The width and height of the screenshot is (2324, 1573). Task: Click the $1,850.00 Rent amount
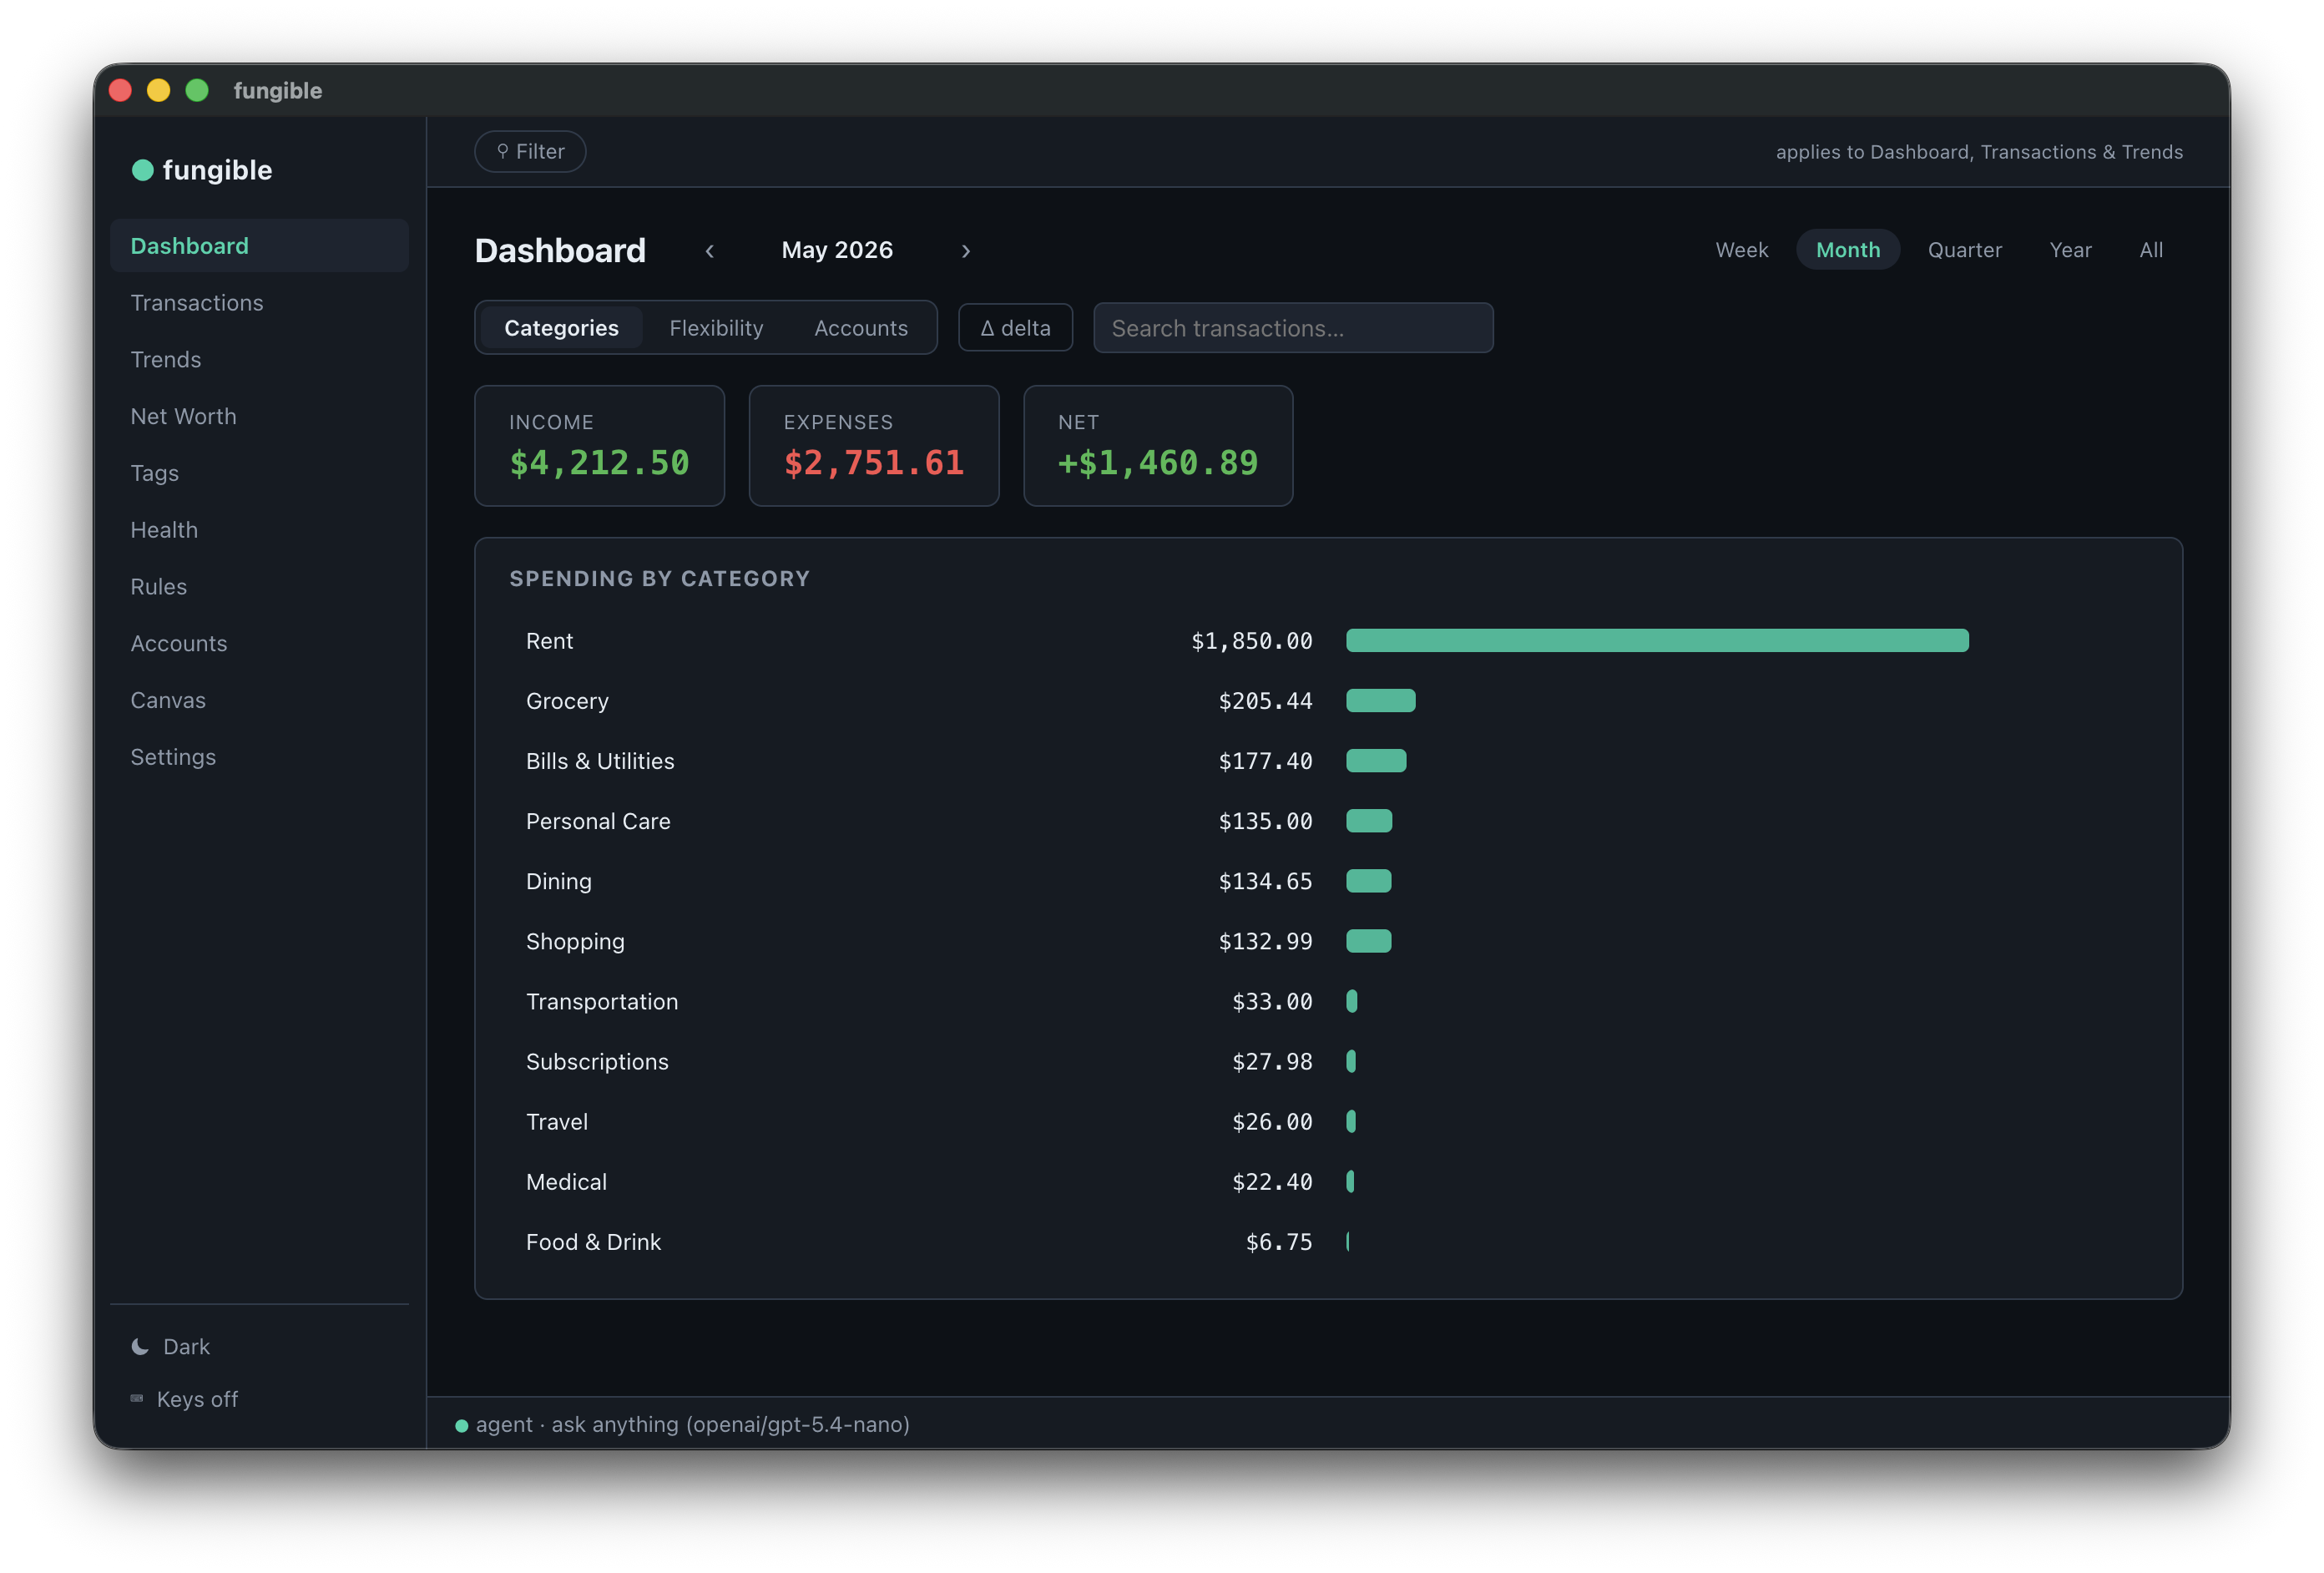point(1251,641)
